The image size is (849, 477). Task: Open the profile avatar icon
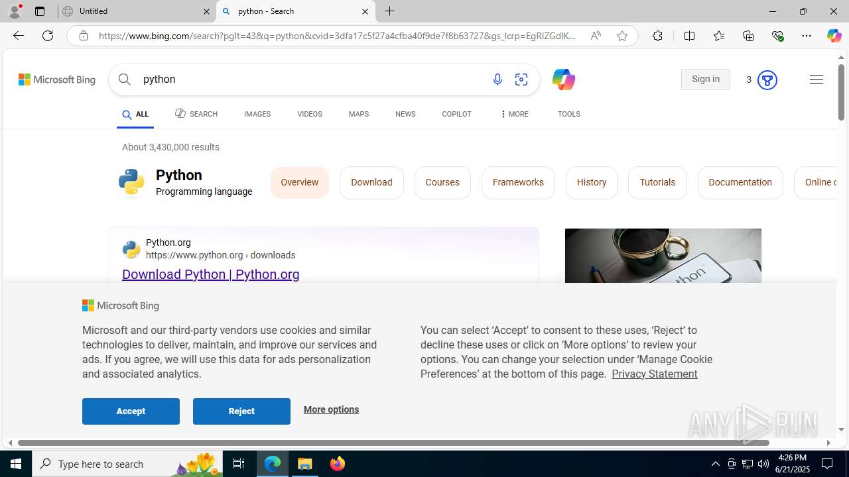pyautogui.click(x=15, y=11)
